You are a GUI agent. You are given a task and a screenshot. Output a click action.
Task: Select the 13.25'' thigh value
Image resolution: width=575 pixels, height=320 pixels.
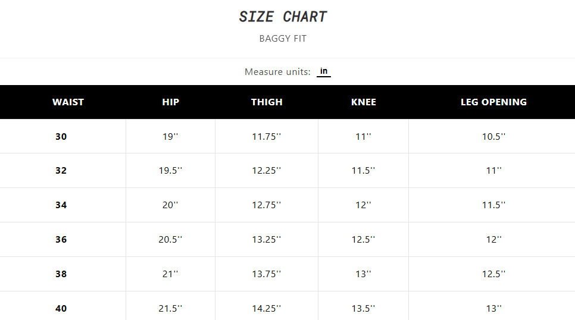click(266, 240)
